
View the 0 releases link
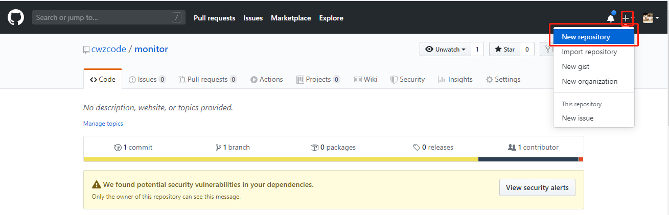[433, 147]
